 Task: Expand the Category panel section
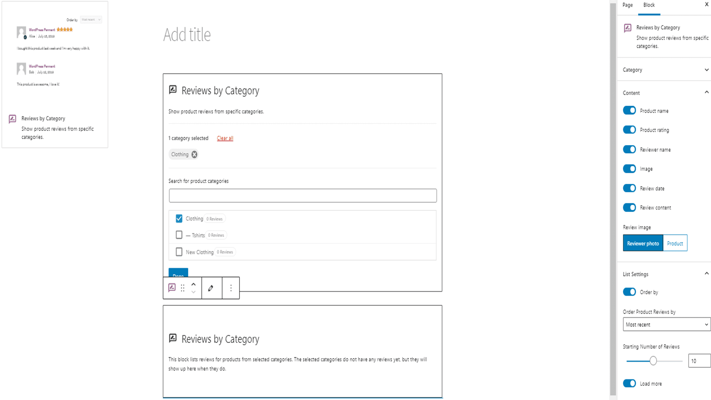click(706, 70)
